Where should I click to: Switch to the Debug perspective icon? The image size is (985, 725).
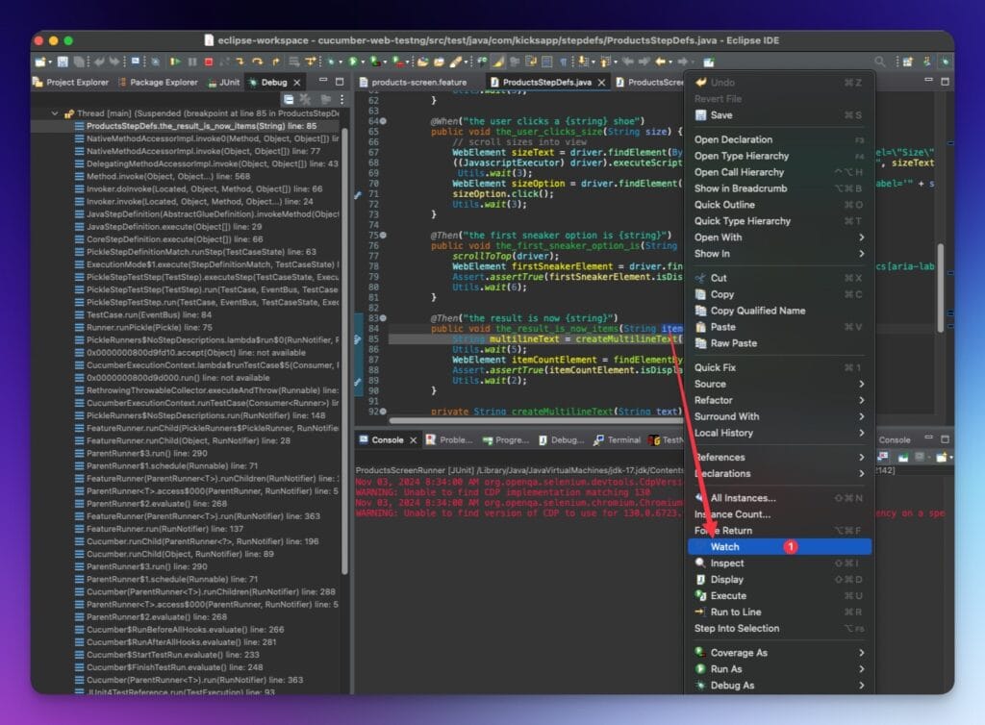(945, 62)
